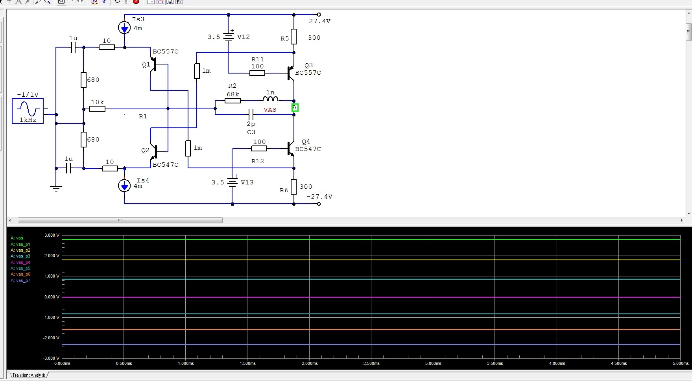Click the magnifier zoom tool icon

click(x=47, y=2)
